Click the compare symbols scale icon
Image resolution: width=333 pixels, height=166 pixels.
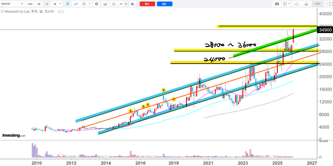(114, 4)
